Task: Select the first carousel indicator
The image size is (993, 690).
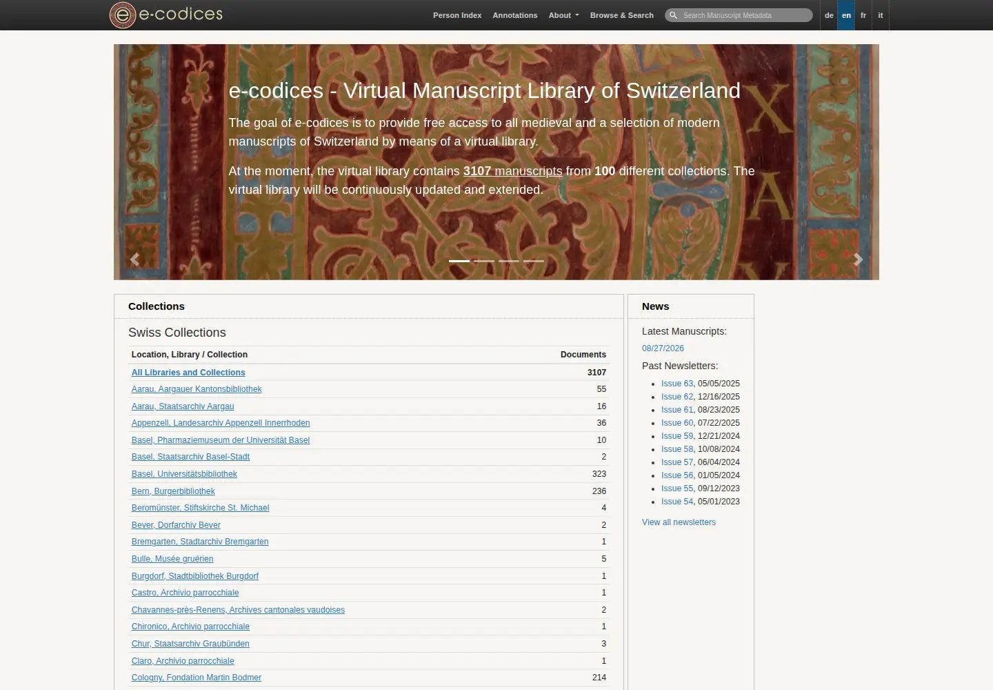Action: pyautogui.click(x=459, y=261)
